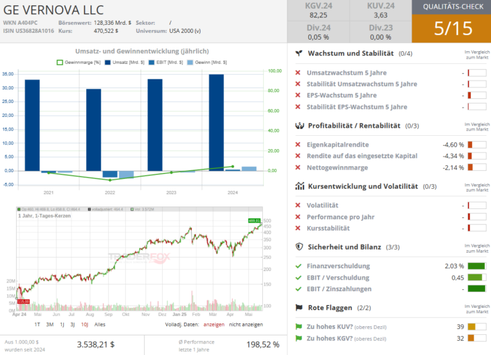Viewport: 491px width, 355px height.
Task: Toggle Umsatz [Mrd. $] legend entry
Action: click(124, 63)
